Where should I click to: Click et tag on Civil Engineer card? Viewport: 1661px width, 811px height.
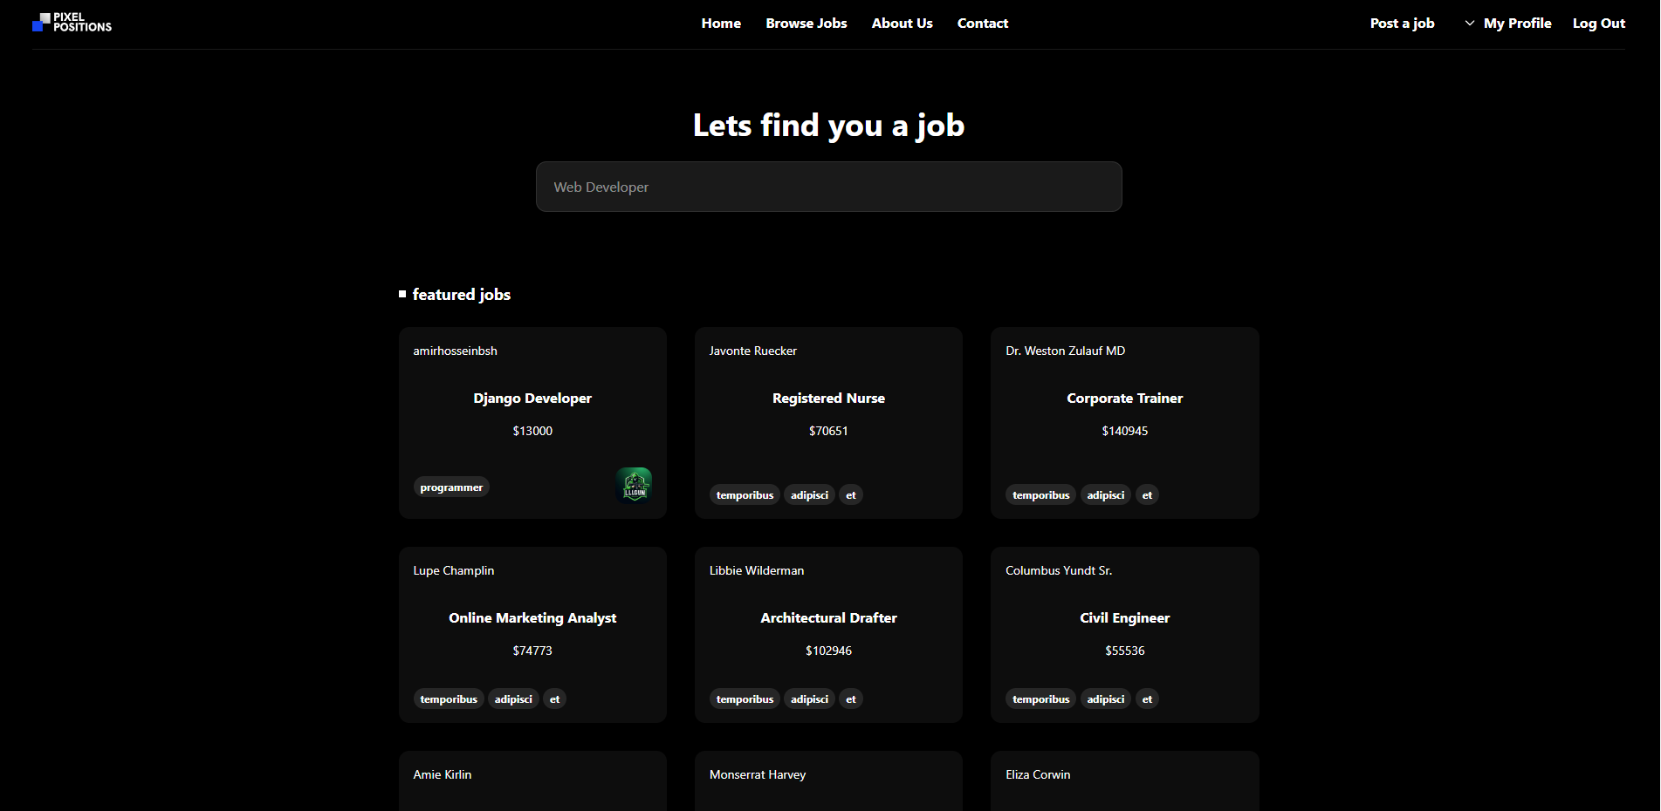[x=1147, y=699]
